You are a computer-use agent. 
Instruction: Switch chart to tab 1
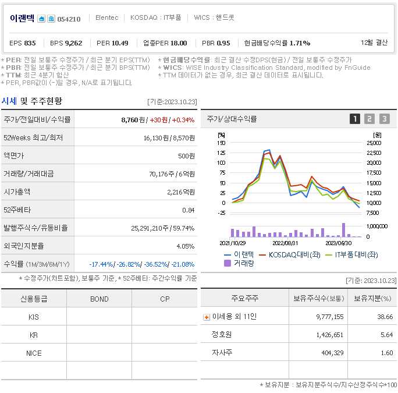click(x=355, y=119)
